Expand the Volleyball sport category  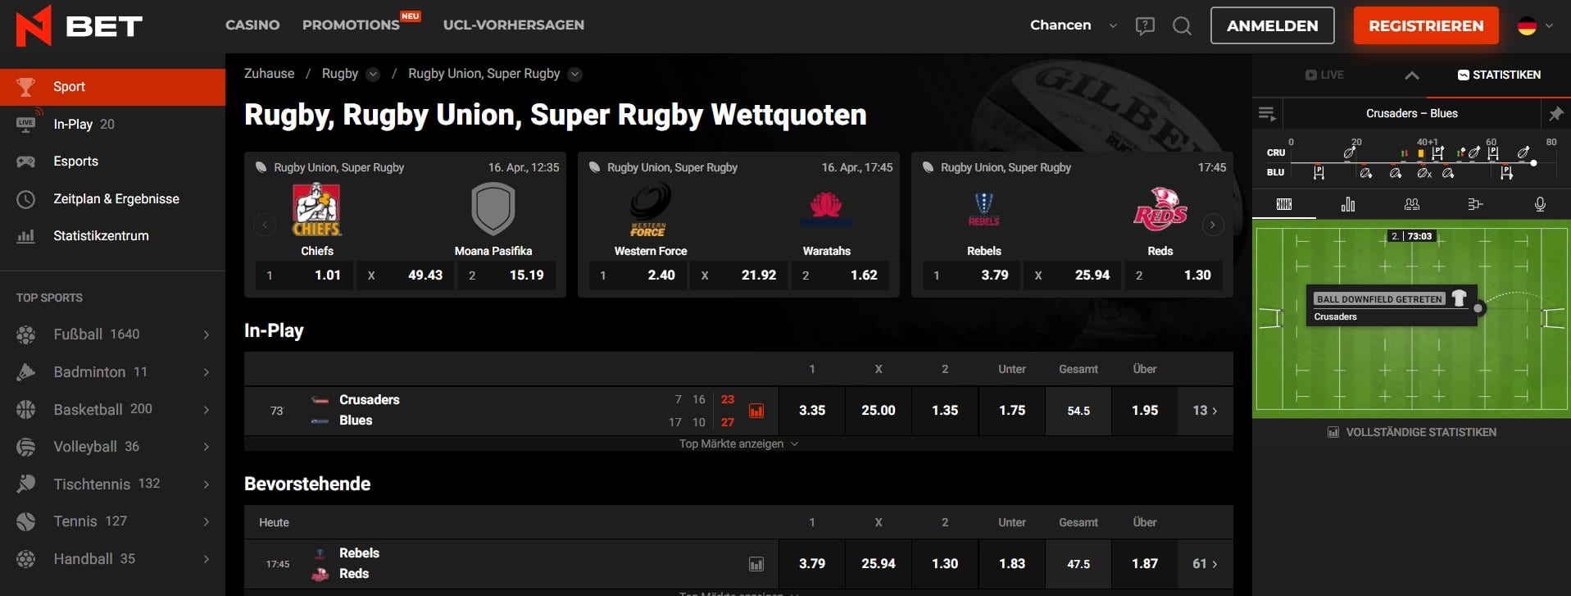tap(207, 447)
